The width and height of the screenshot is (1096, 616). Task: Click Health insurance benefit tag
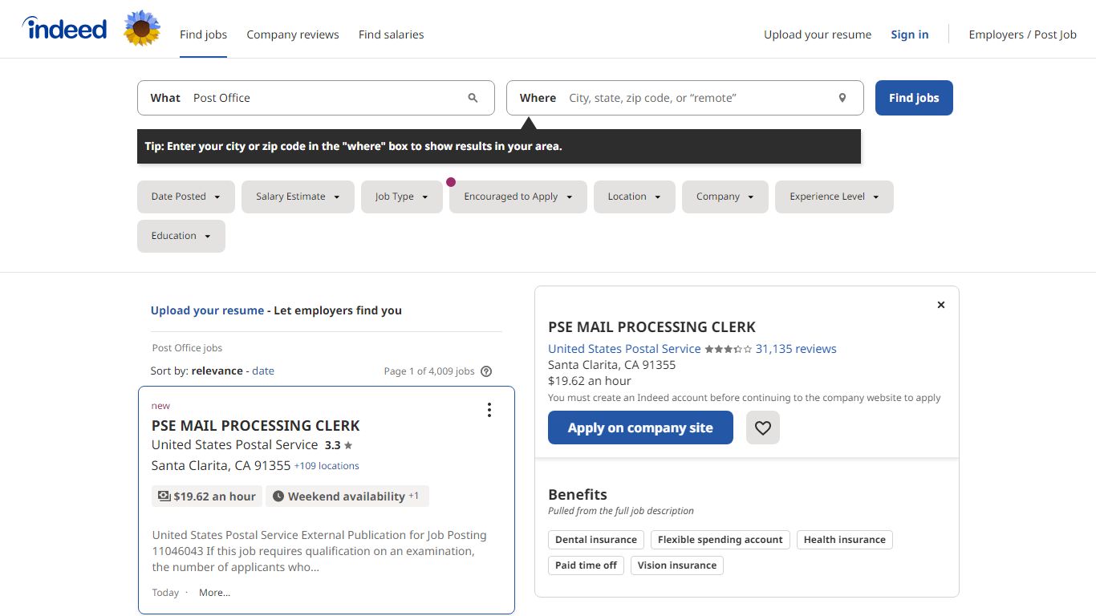click(845, 540)
